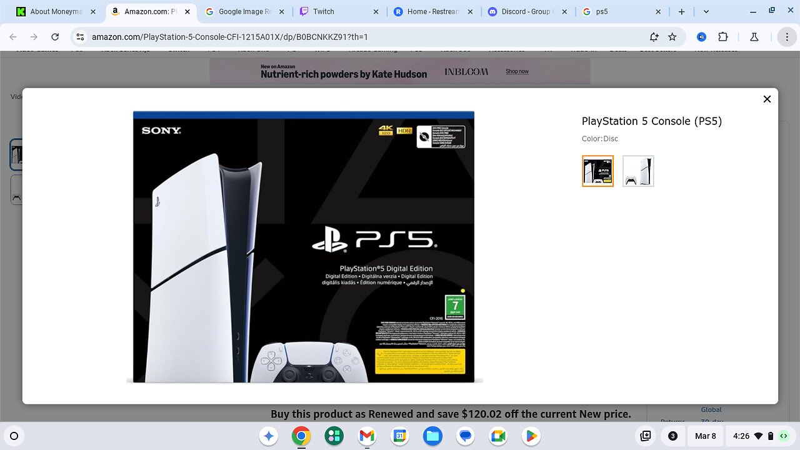Click the PlayStation 5 Console (PS5) title
This screenshot has width=800, height=450.
pos(652,121)
